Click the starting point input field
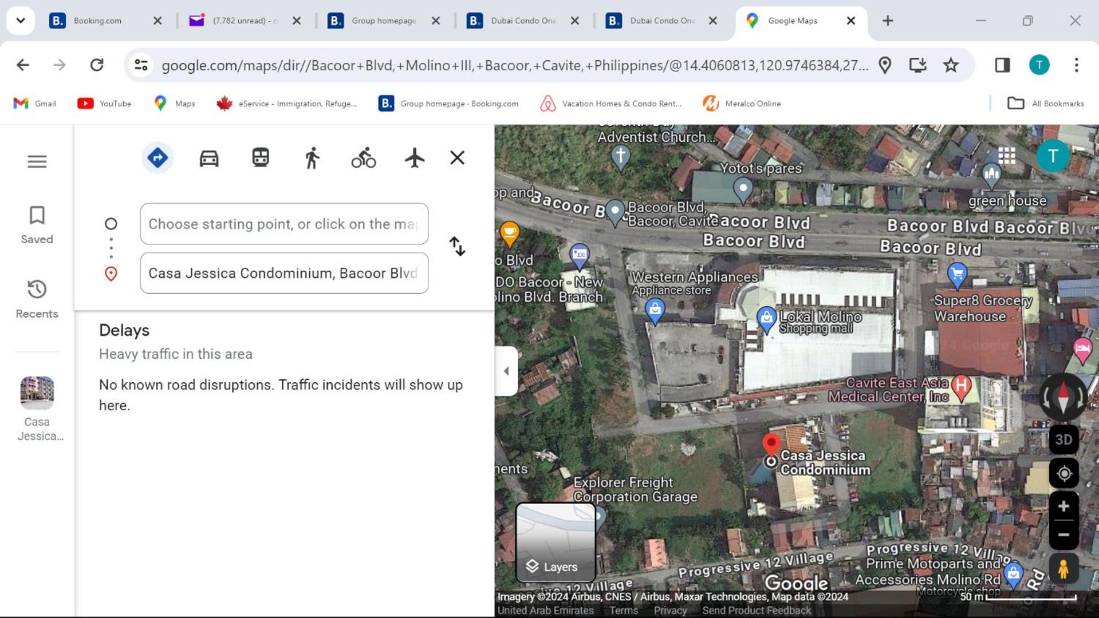The image size is (1099, 618). coord(284,224)
